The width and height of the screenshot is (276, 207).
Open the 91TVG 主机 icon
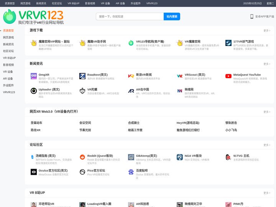[228, 157]
